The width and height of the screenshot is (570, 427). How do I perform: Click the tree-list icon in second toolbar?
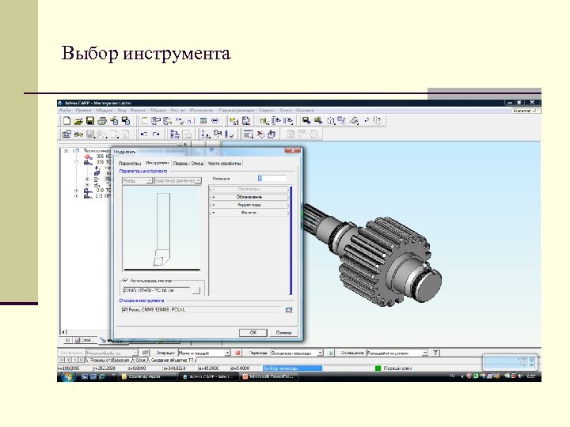click(x=175, y=134)
